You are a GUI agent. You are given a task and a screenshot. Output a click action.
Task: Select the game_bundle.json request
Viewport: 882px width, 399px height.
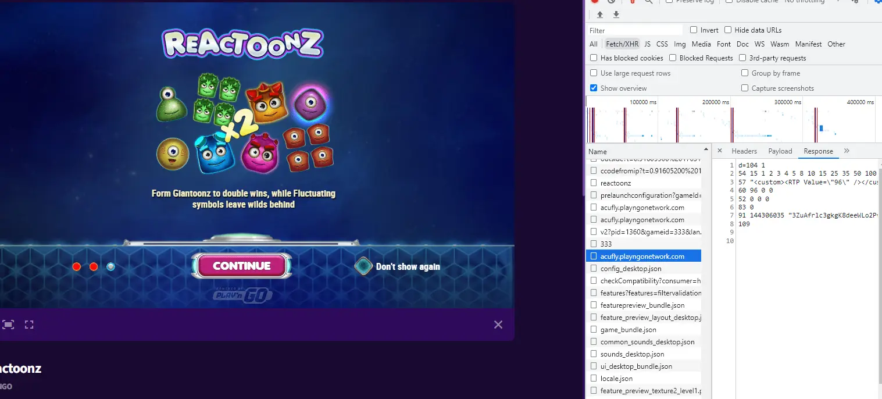pyautogui.click(x=644, y=329)
